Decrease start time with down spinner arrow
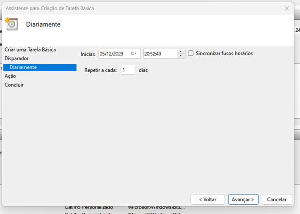Viewport: 300px width, 214px height. [x=181, y=56]
